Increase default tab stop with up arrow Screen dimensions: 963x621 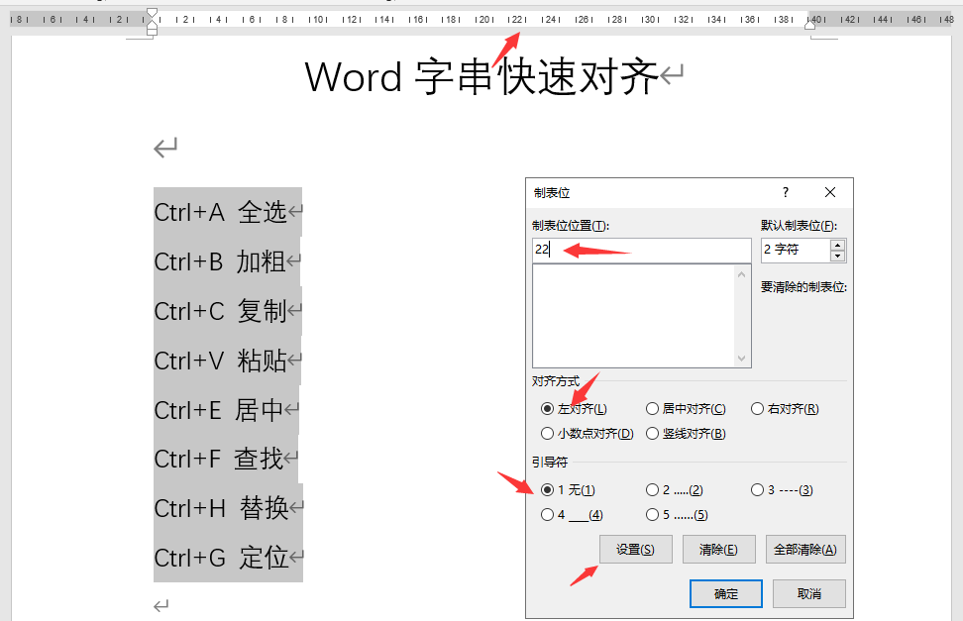tap(837, 245)
